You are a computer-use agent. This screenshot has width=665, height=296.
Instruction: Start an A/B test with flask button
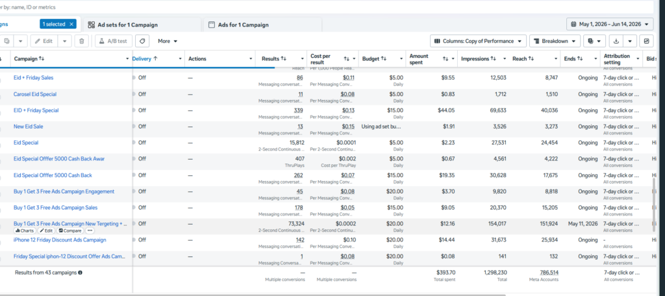point(114,41)
